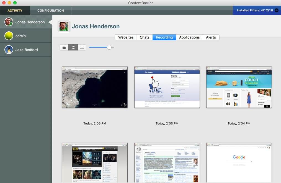Switch to list view mode
Screen dimensions: 281x183
[82, 47]
